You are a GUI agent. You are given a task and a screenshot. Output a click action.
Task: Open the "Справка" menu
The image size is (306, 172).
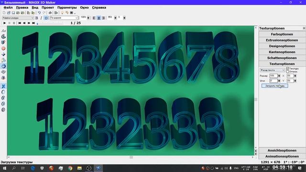(99, 8)
